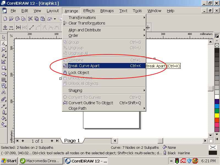The image size is (220, 165).
Task: Select the Fill tool in toolbox
Action: 4,118
